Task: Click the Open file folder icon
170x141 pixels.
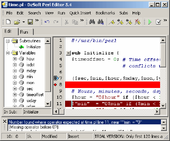Action: tap(17, 22)
